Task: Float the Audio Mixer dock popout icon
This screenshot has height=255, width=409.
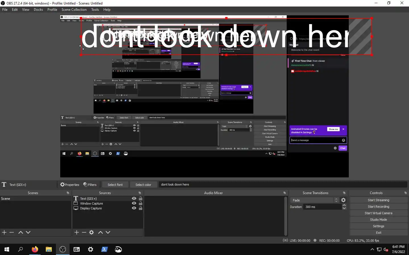Action: (x=284, y=193)
